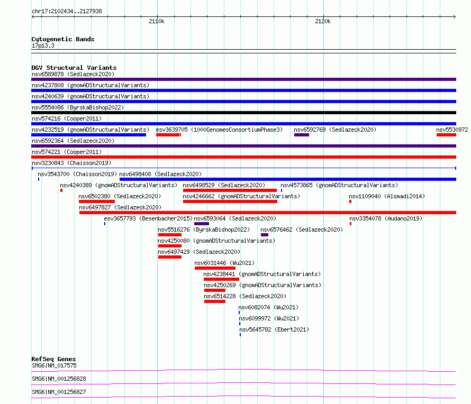Click the esv3639705 1000Genomes variant label
This screenshot has height=404, width=471.
coord(219,130)
